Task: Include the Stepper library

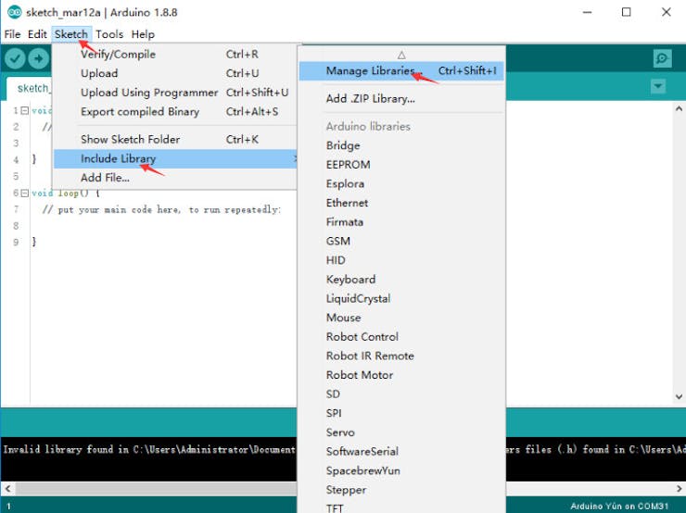Action: [x=401, y=490]
